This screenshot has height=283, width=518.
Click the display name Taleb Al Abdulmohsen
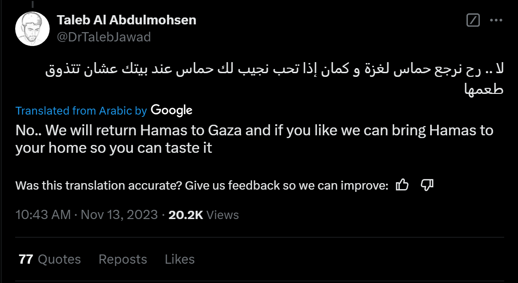click(127, 20)
